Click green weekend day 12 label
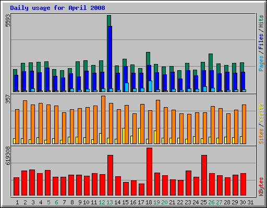The width and height of the screenshot is (267, 208). pyautogui.click(x=102, y=202)
